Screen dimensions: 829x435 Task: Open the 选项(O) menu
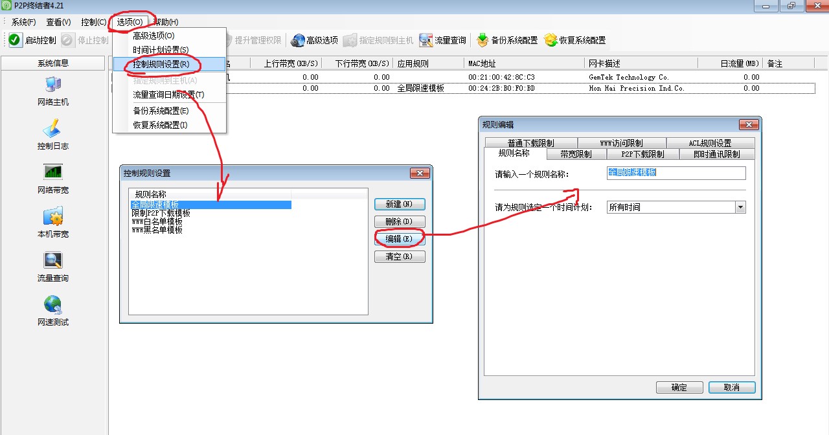point(130,22)
